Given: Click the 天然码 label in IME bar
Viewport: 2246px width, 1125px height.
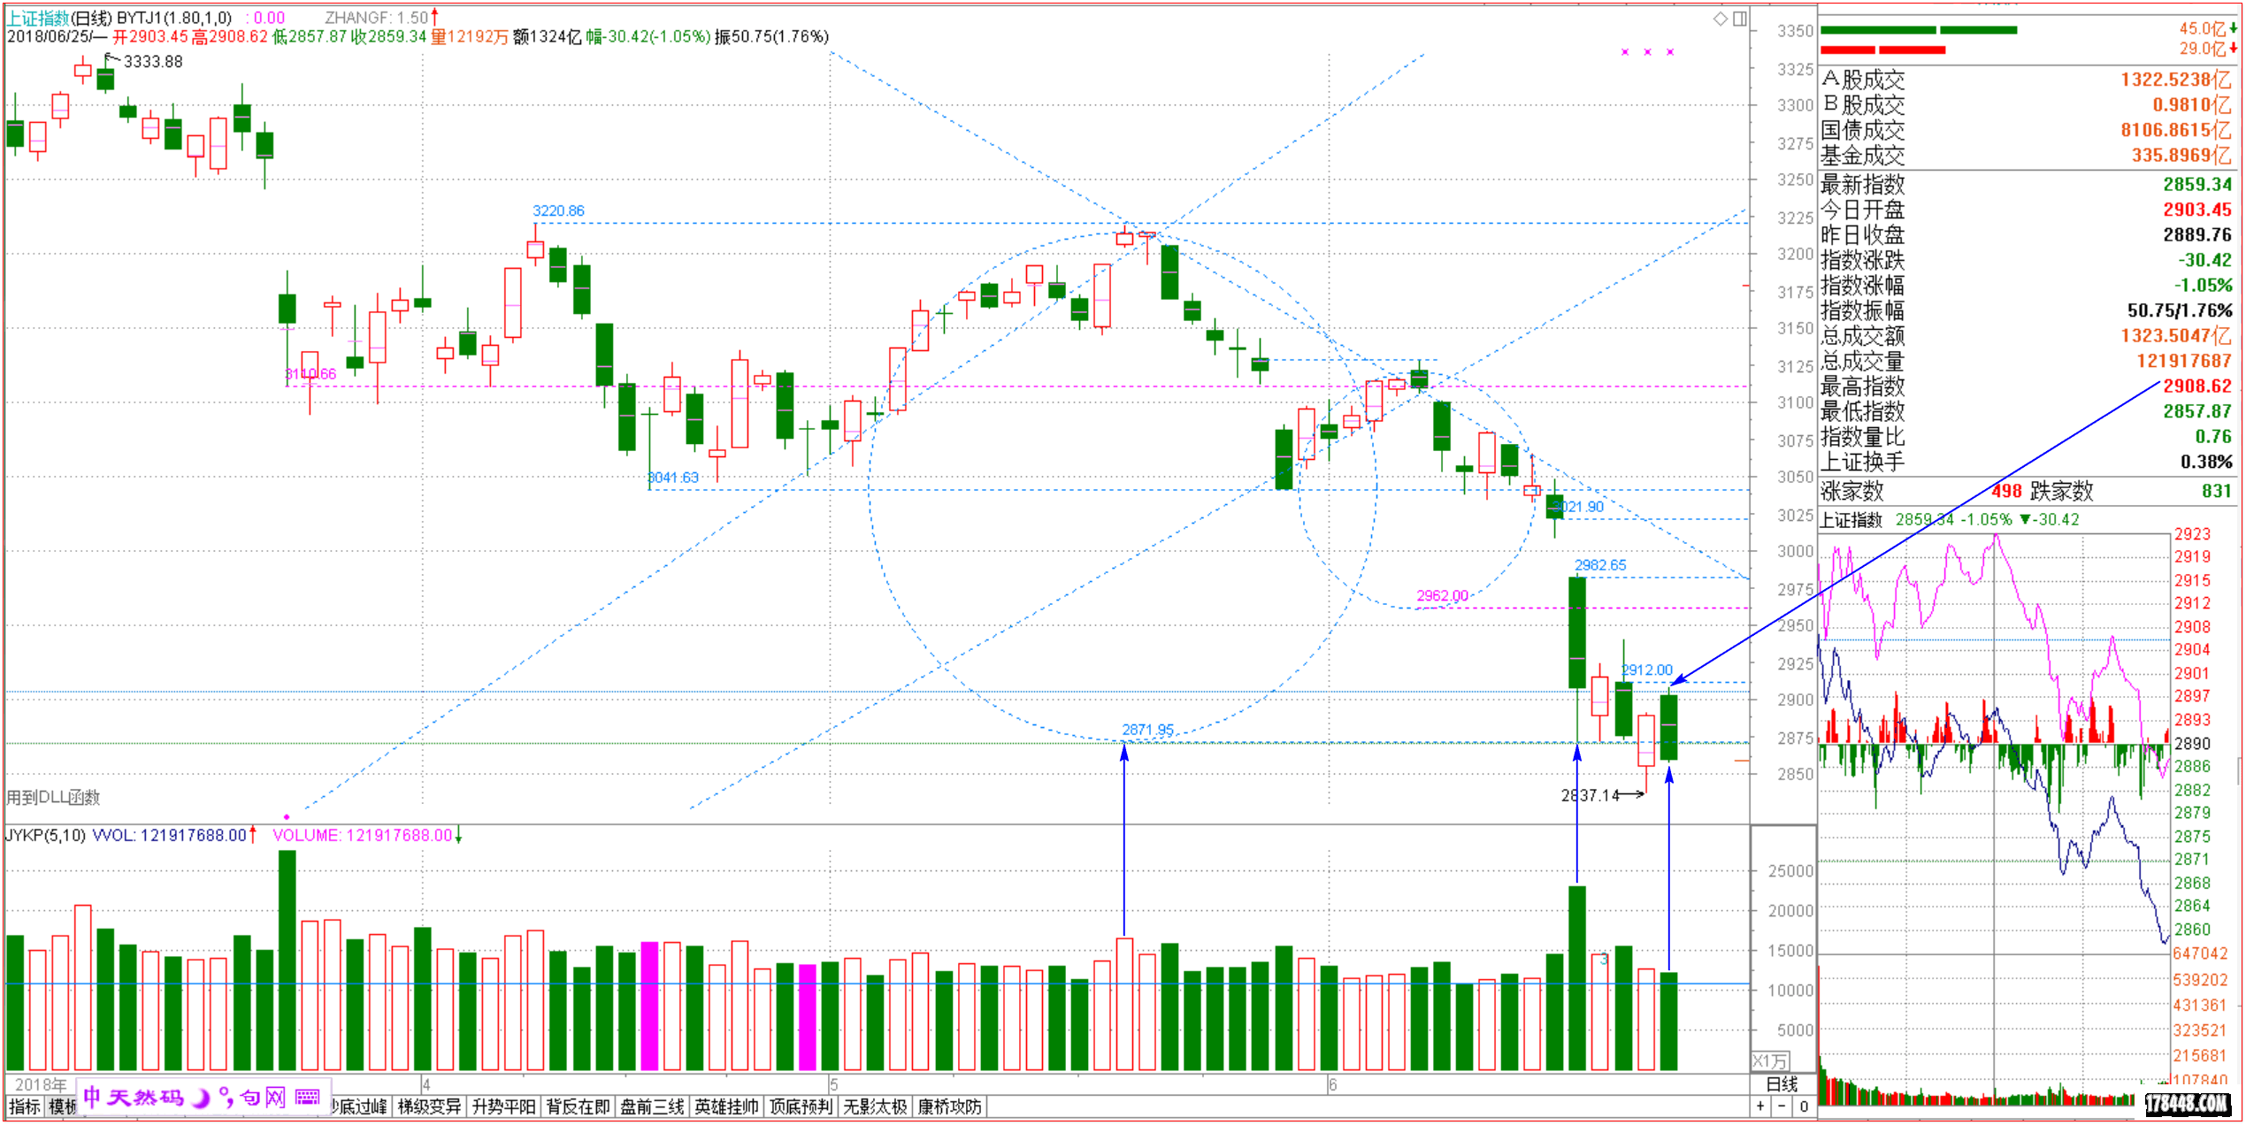Looking at the screenshot, I should 145,1098.
